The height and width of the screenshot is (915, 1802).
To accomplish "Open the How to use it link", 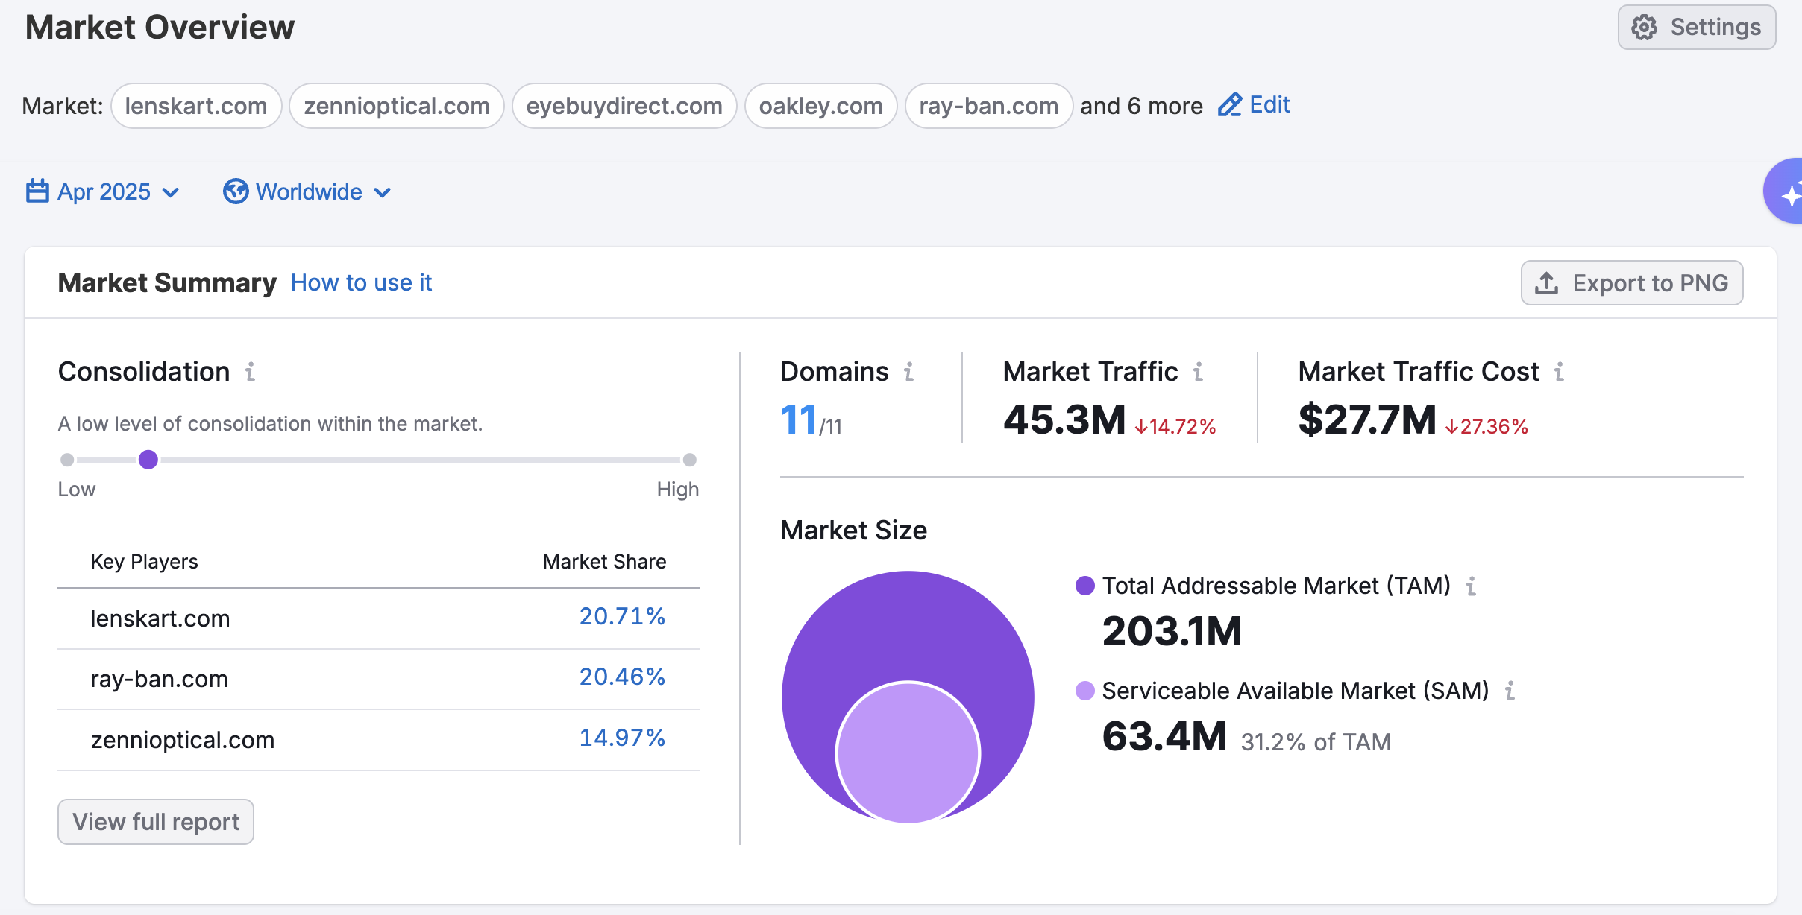I will click(361, 283).
